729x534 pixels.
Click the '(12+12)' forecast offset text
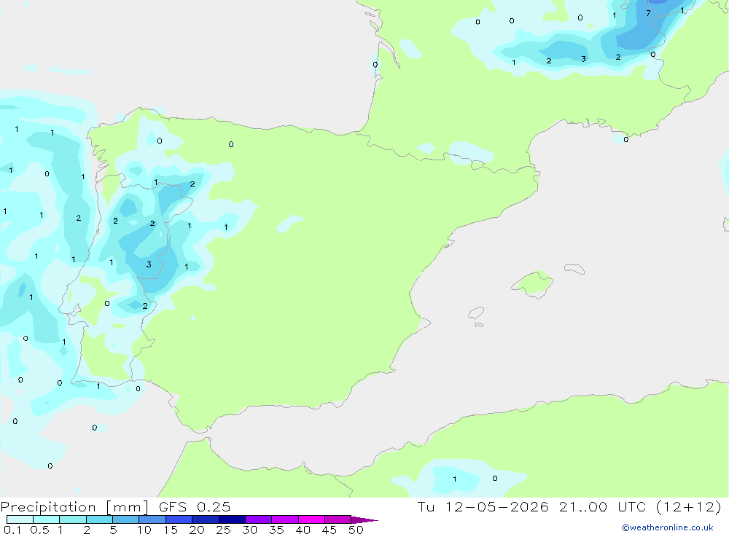689,506
